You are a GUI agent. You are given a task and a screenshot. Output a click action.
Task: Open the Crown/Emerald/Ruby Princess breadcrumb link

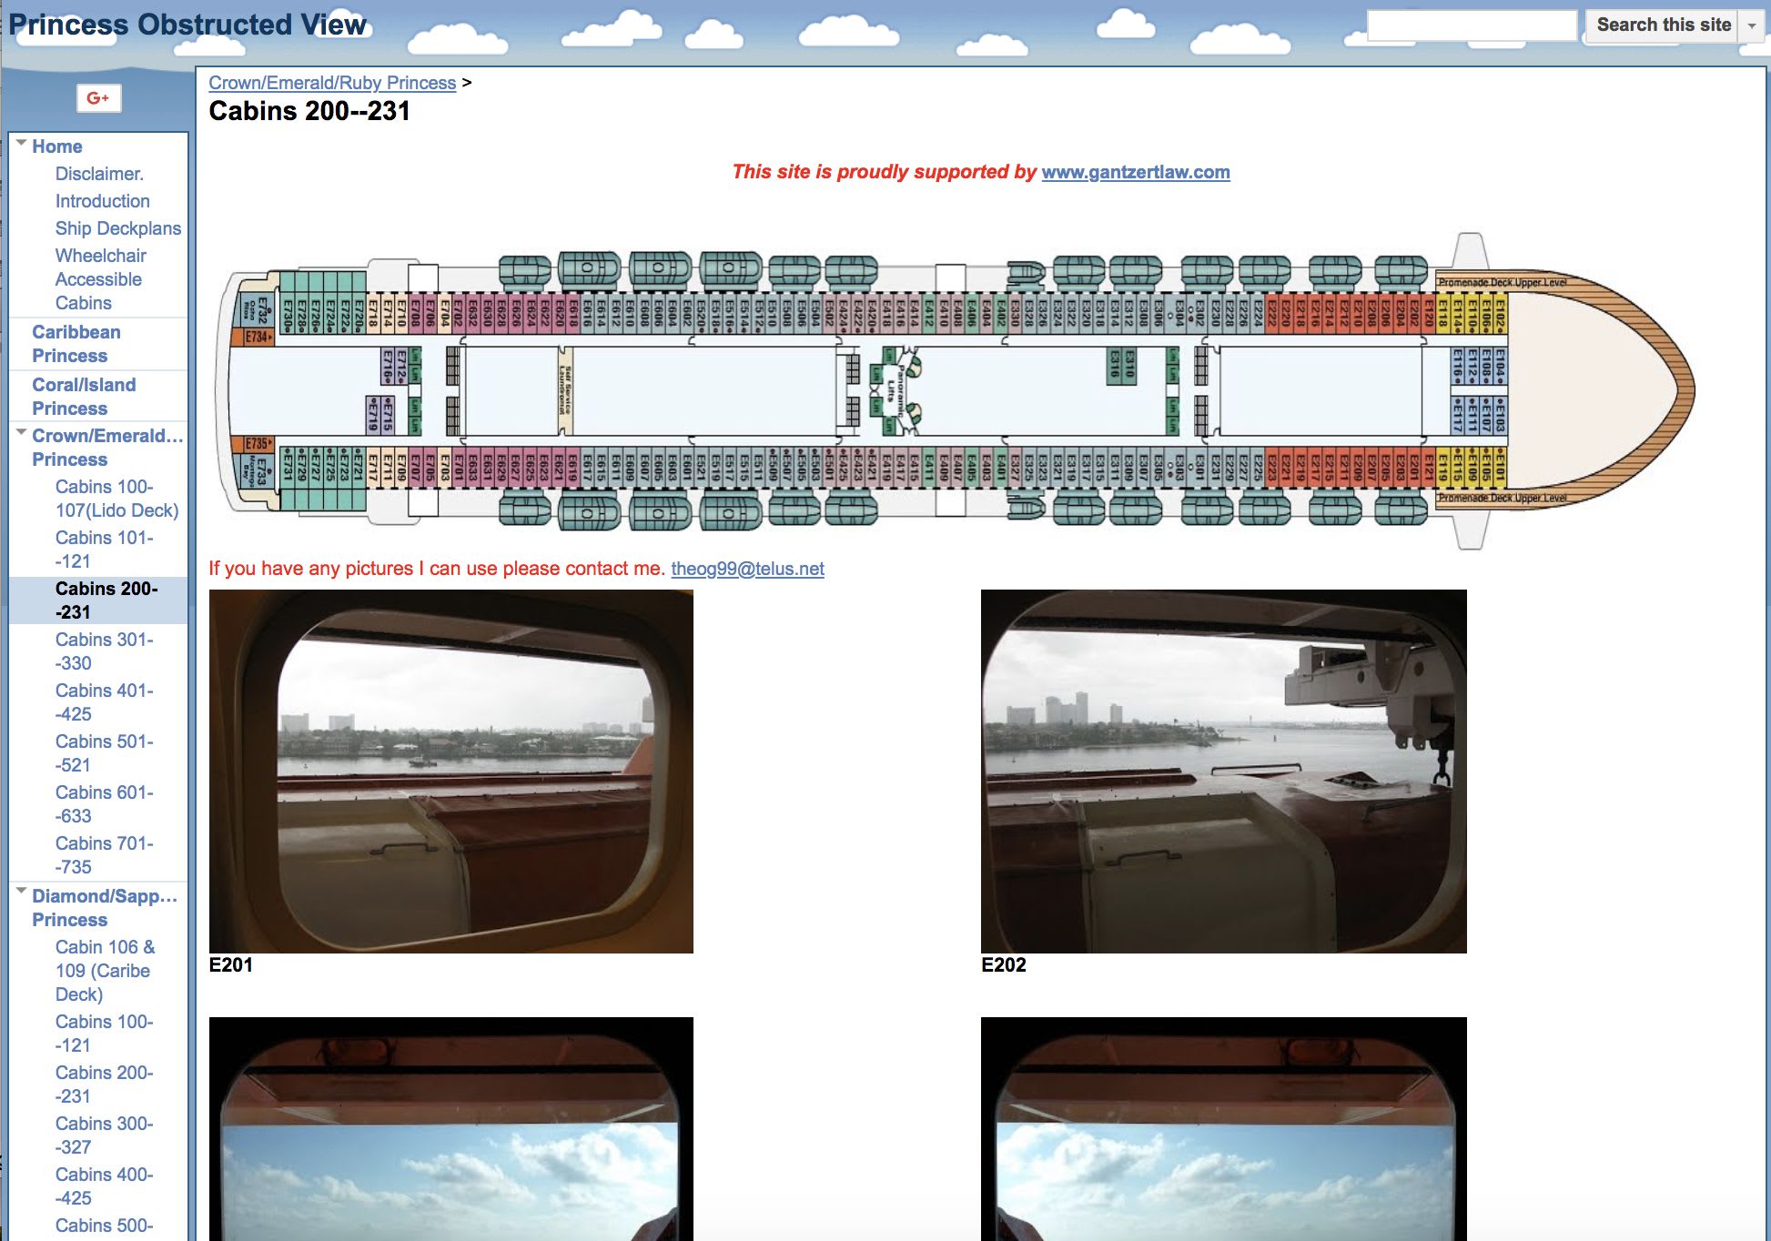tap(332, 83)
